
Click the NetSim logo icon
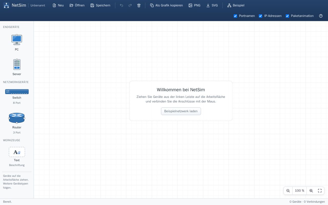(x=6, y=5)
